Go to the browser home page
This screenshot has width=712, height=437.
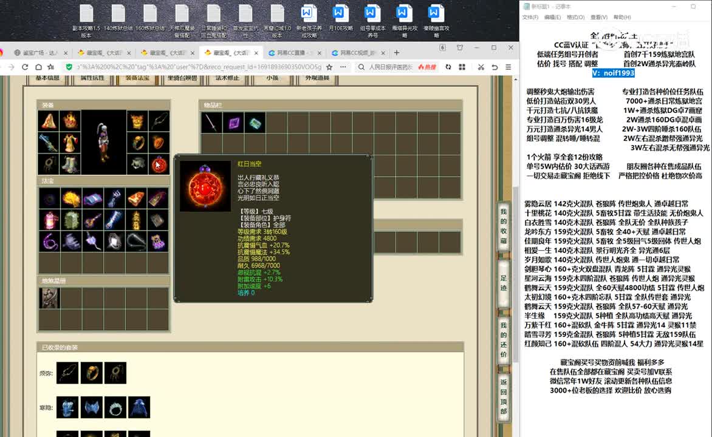pos(39,67)
